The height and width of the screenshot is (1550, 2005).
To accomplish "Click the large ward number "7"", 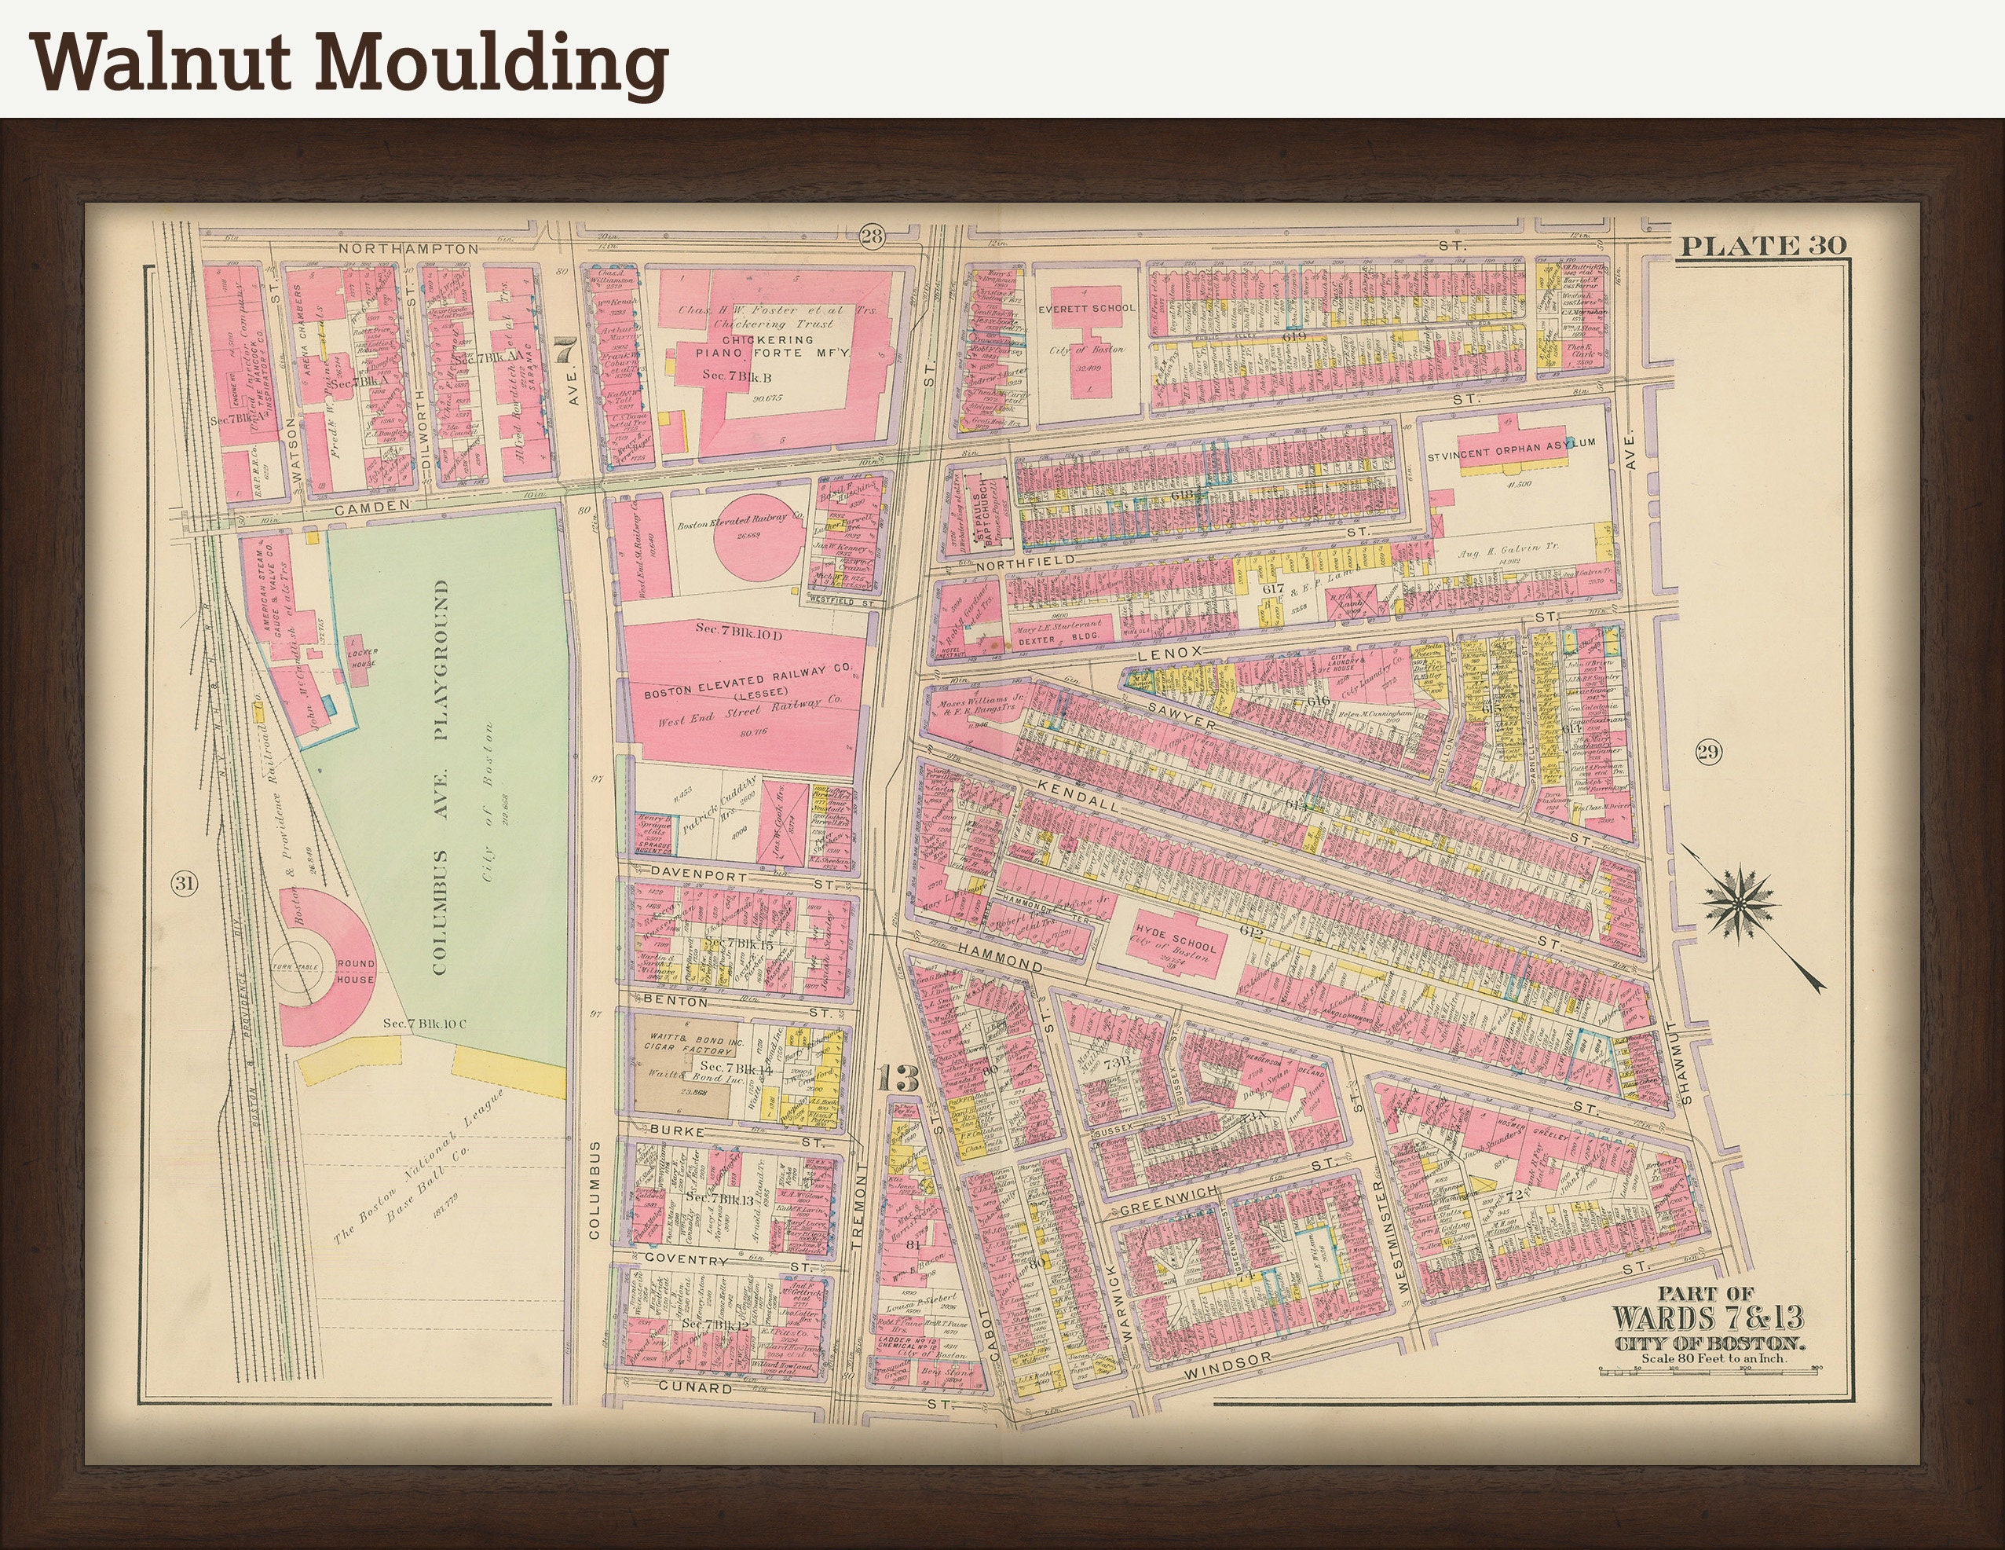I will [565, 350].
